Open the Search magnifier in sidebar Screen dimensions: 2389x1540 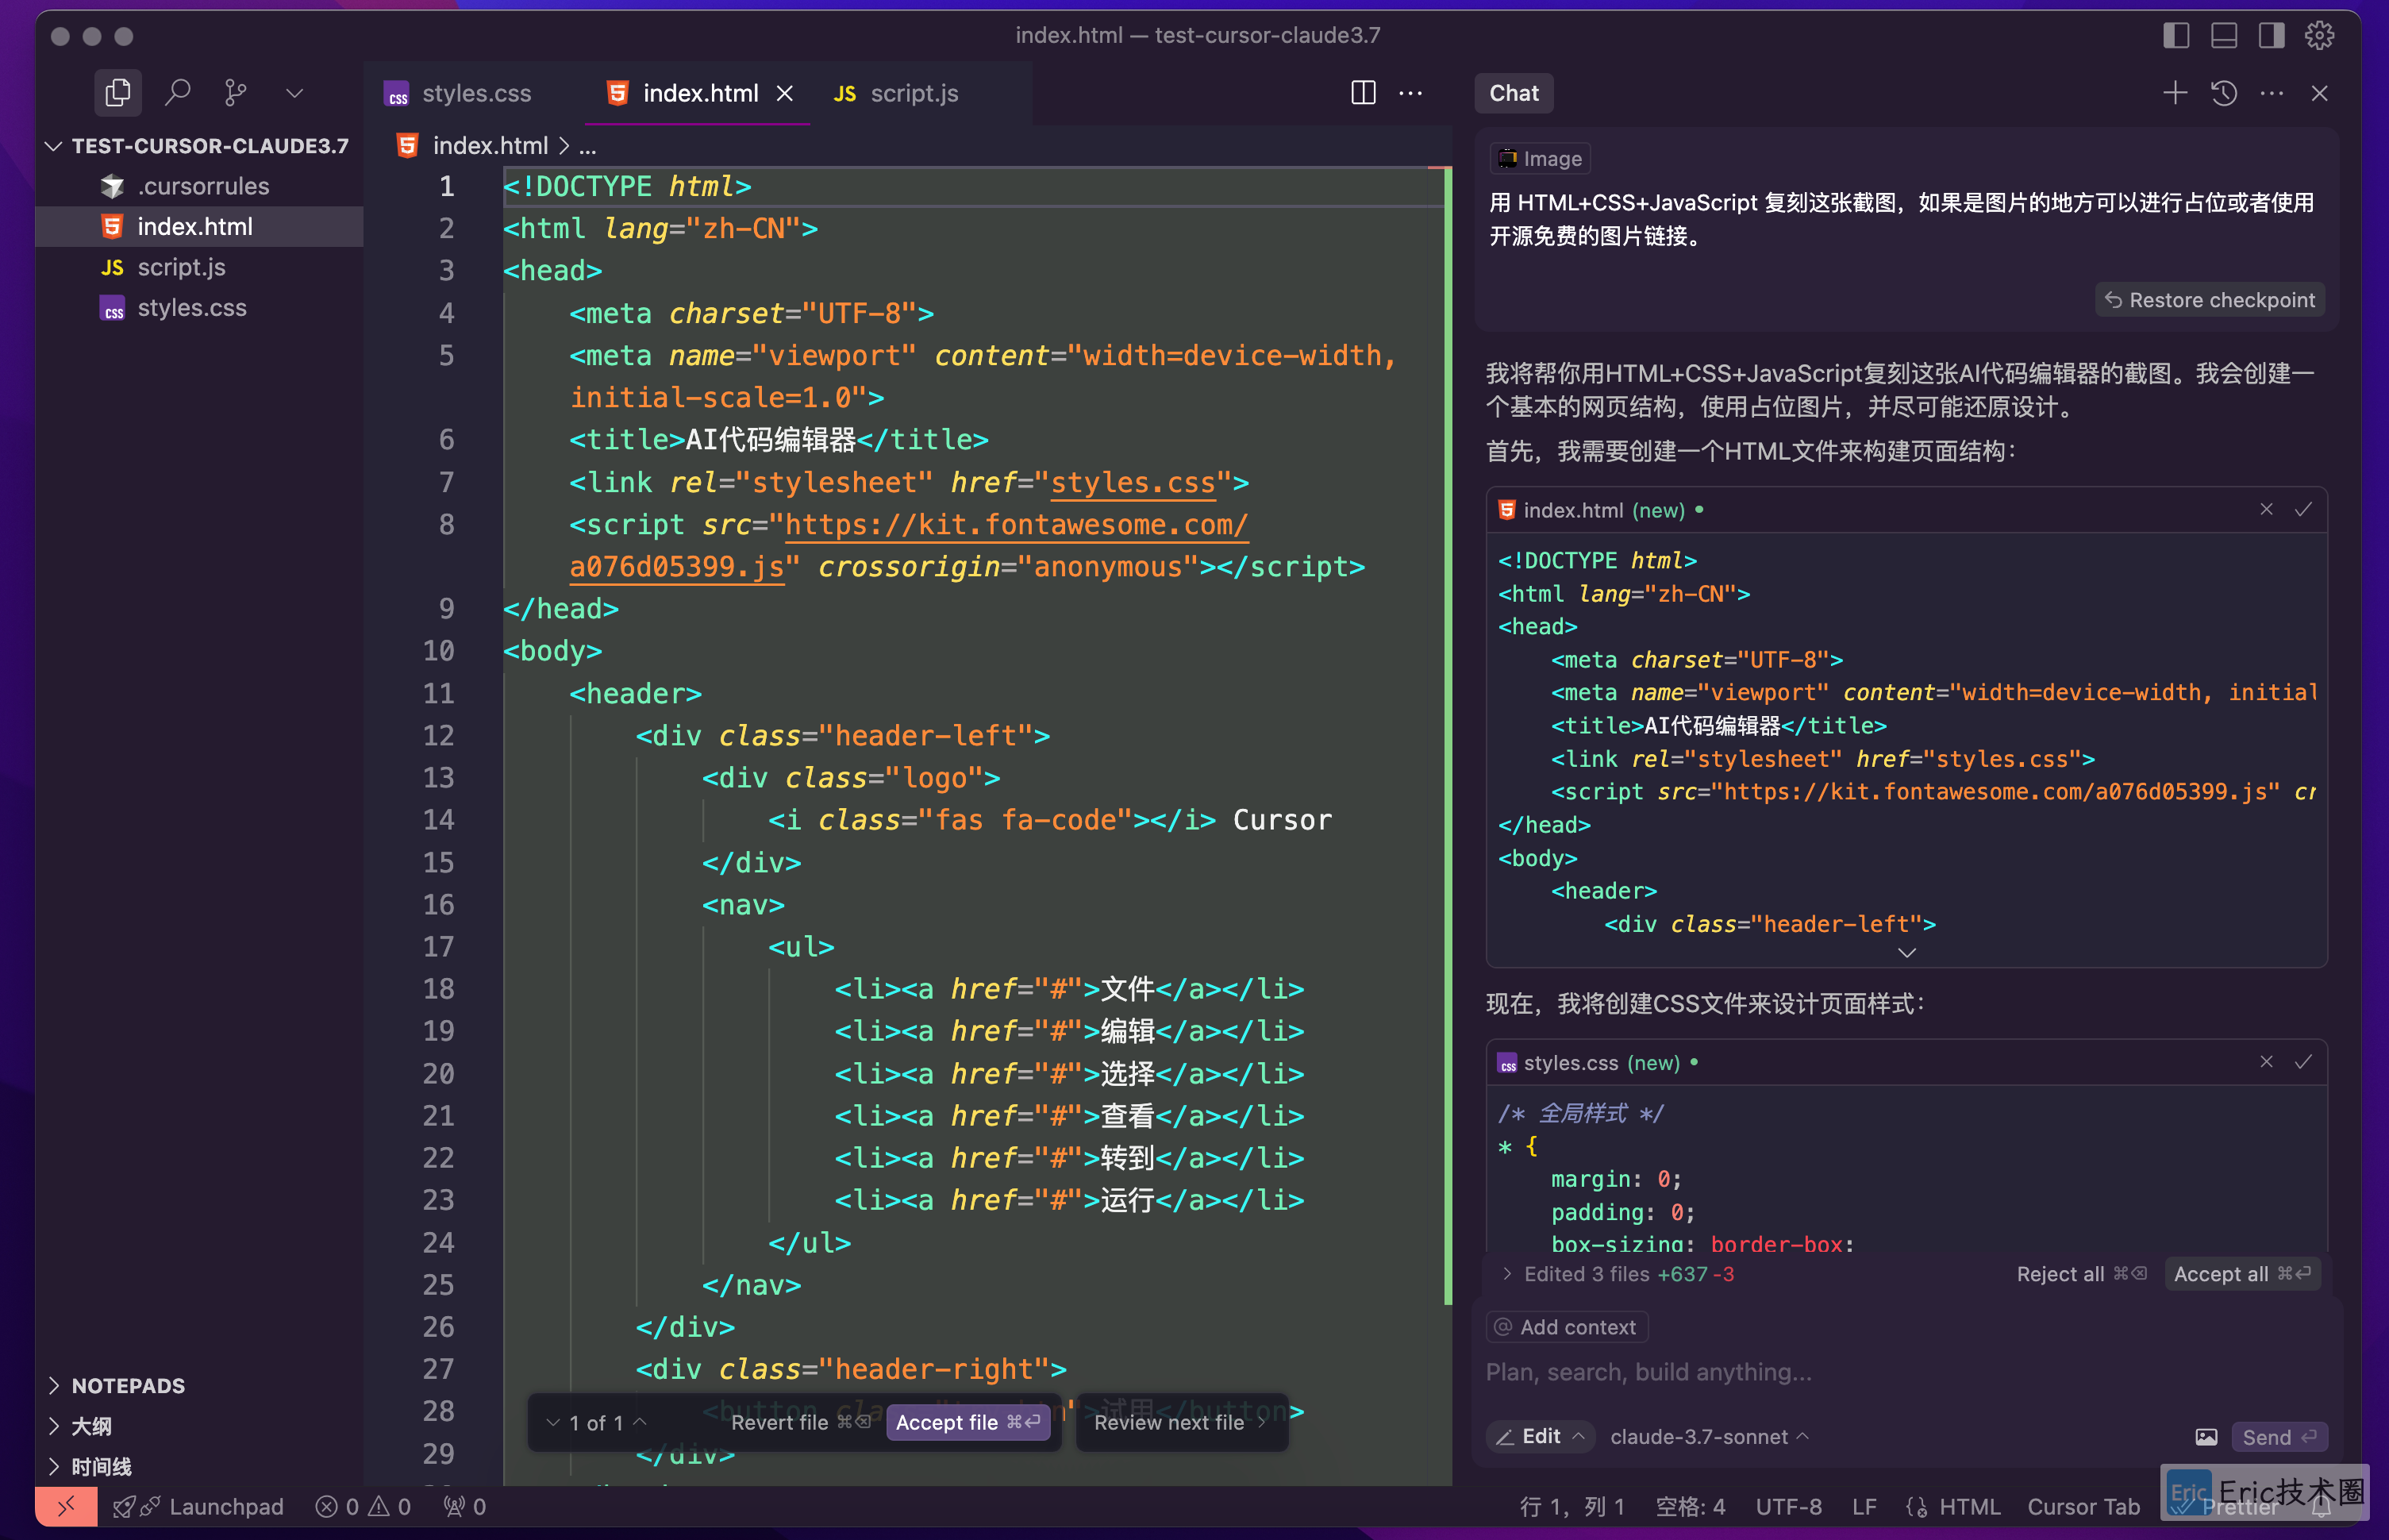(x=177, y=93)
